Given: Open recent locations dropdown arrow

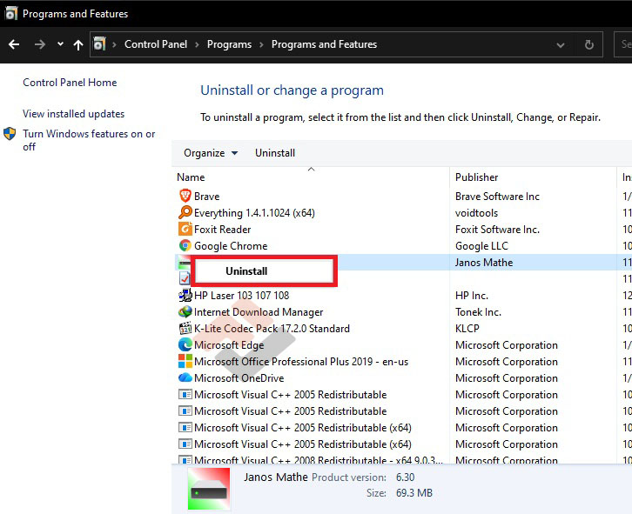Looking at the screenshot, I should click(60, 44).
